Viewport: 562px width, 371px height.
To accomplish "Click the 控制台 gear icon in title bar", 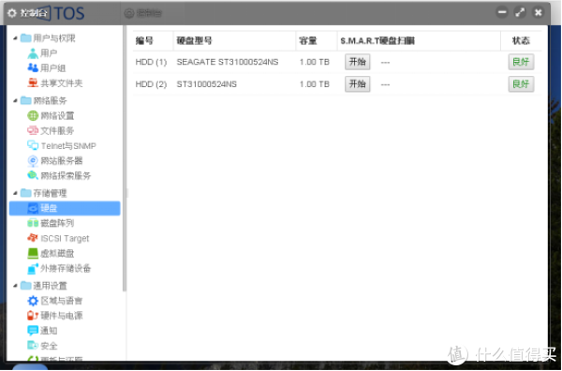I will (x=12, y=13).
